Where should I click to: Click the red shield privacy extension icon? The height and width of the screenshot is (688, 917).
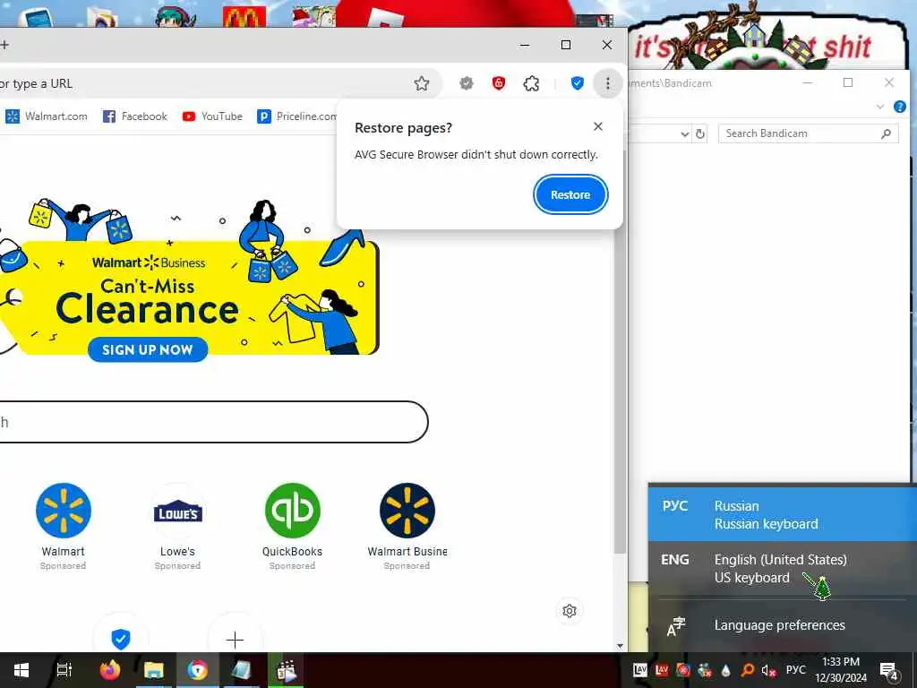pos(499,83)
